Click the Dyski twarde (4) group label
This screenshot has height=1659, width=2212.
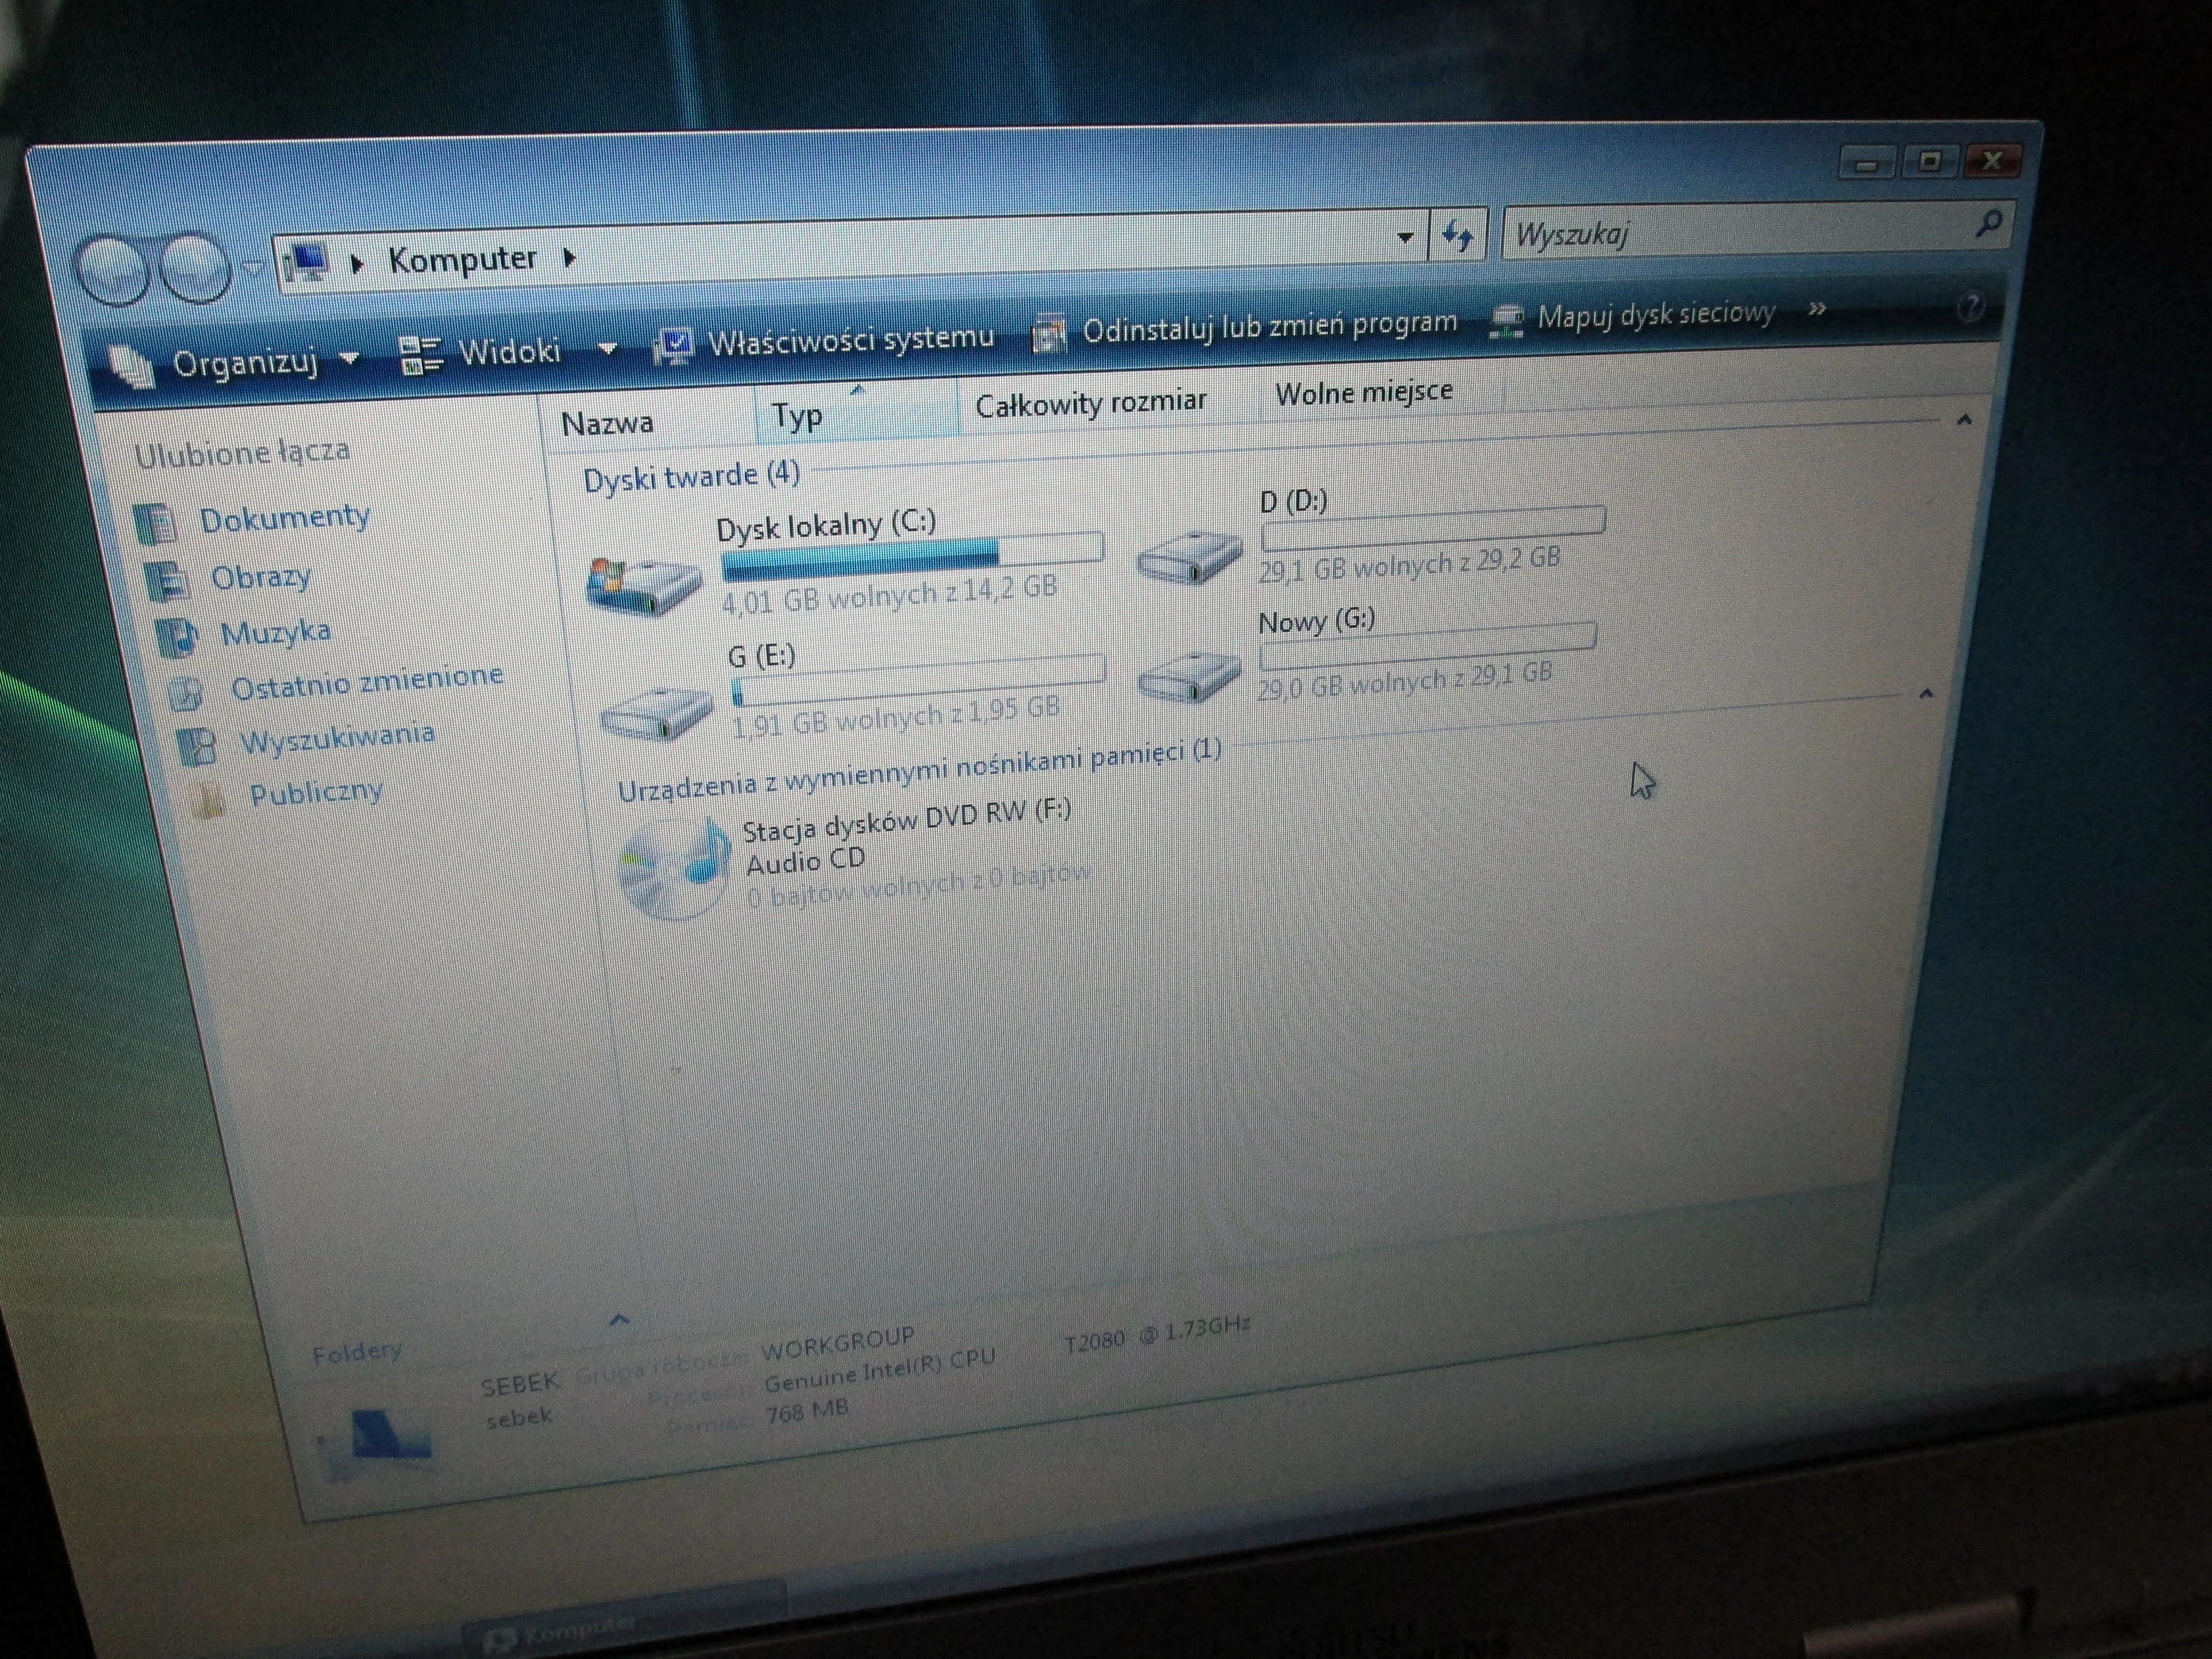(692, 476)
